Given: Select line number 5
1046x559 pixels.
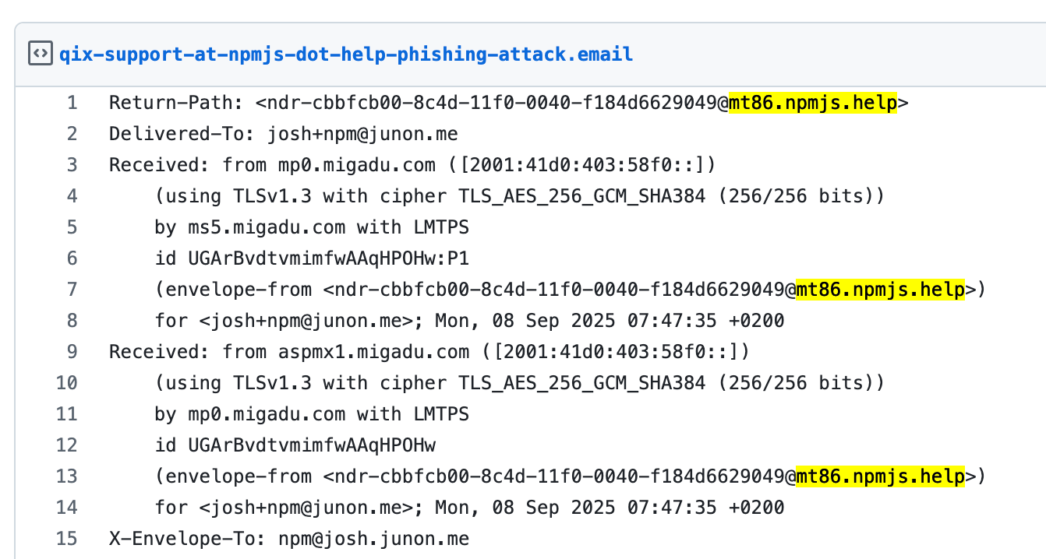Looking at the screenshot, I should coord(72,227).
